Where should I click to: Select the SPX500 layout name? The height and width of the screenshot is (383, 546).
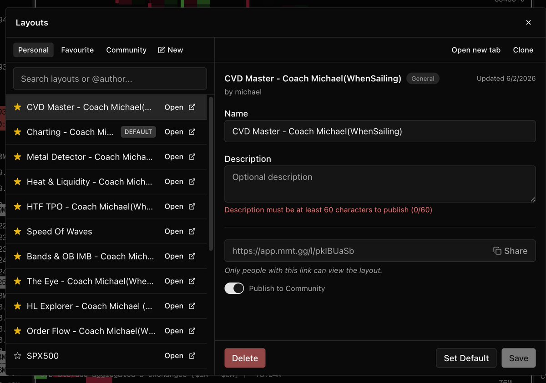pos(43,356)
